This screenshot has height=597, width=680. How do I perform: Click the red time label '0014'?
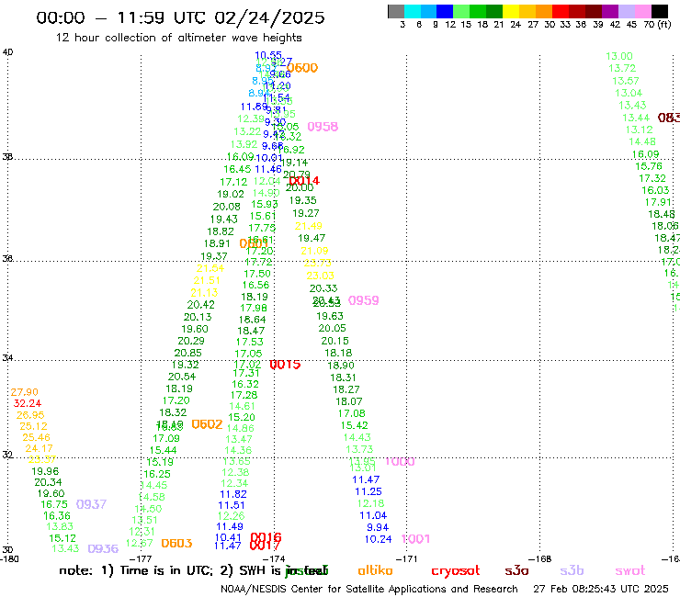click(x=304, y=181)
